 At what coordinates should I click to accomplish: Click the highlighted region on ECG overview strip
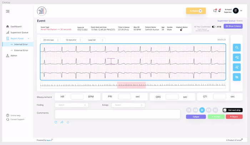point(131,85)
